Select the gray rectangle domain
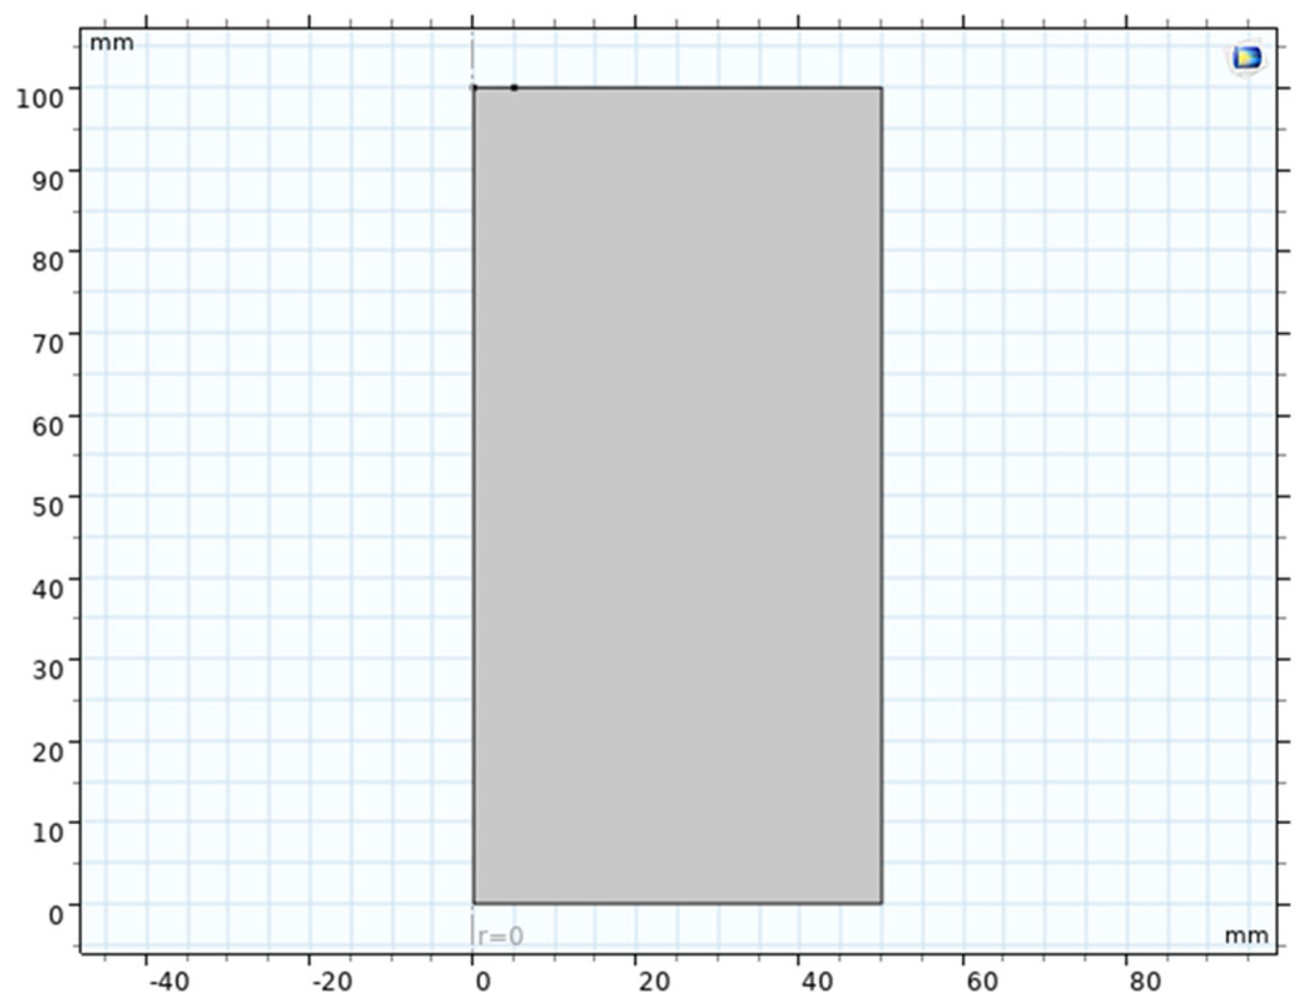 click(677, 495)
